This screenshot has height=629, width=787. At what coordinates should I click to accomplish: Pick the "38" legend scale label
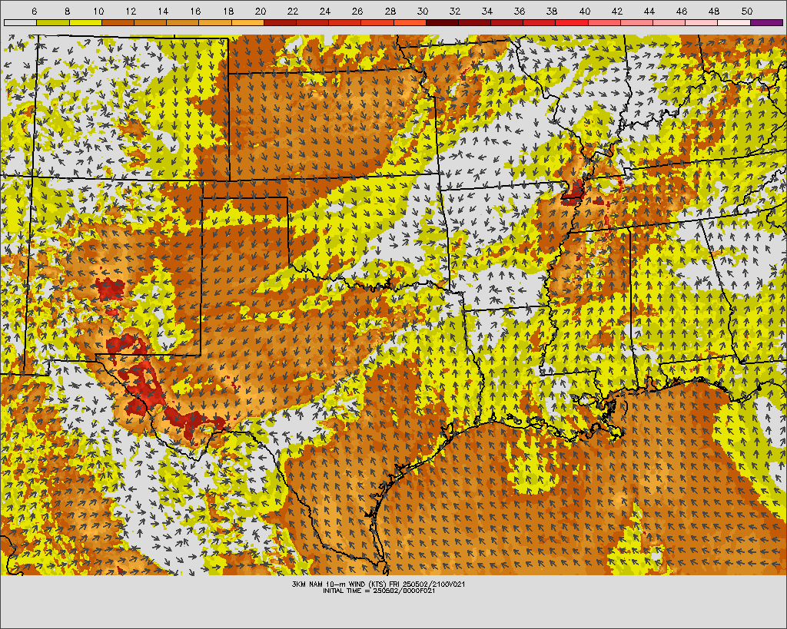pyautogui.click(x=552, y=11)
